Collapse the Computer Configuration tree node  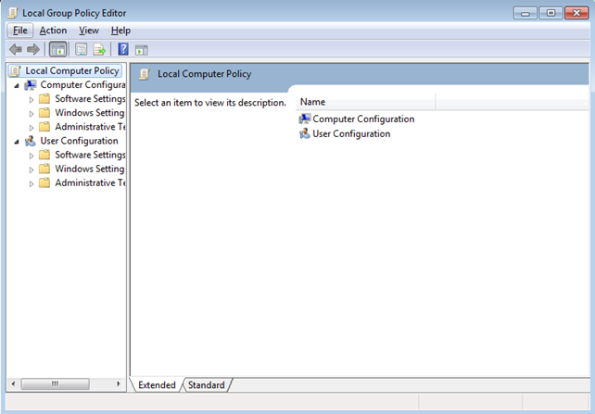[x=17, y=85]
